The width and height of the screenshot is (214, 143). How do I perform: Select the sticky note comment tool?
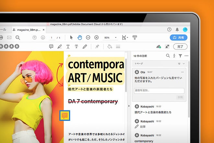(51, 46)
